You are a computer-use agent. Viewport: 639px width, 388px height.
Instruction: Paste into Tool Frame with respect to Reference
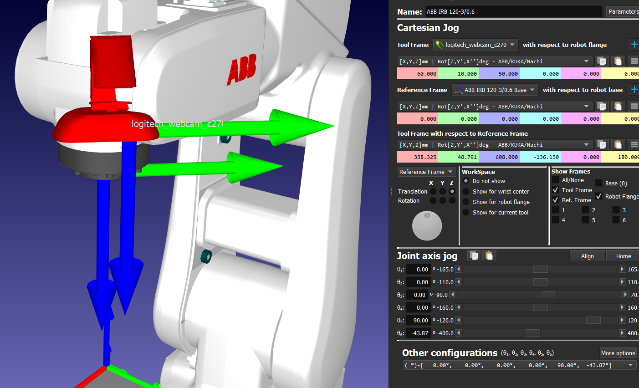pyautogui.click(x=618, y=144)
